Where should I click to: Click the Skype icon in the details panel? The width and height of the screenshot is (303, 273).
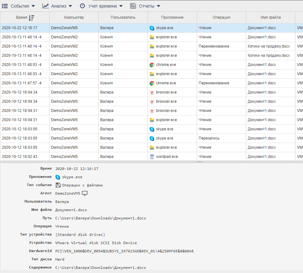(x=58, y=177)
